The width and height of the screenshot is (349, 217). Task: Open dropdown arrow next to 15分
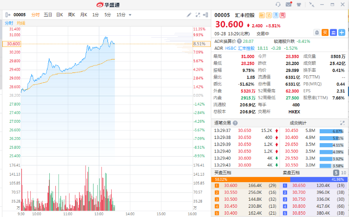coord(130,15)
